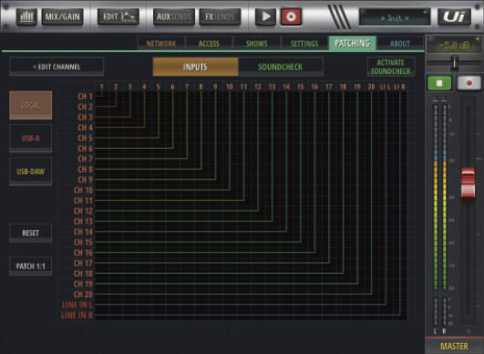Open the EDIT view
The width and height of the screenshot is (484, 354).
pyautogui.click(x=118, y=16)
